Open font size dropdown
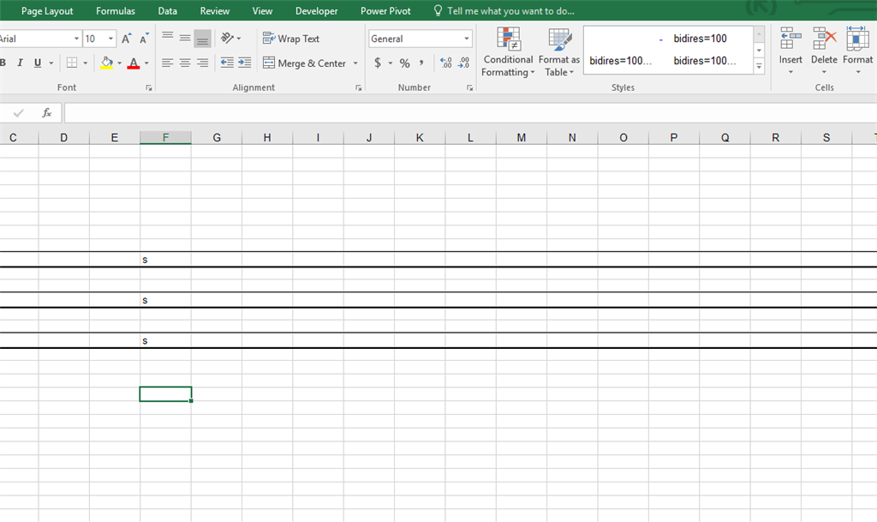 click(110, 39)
